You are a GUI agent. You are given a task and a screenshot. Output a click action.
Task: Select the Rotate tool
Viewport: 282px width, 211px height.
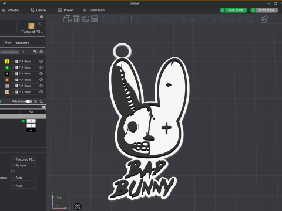(x=148, y=19)
